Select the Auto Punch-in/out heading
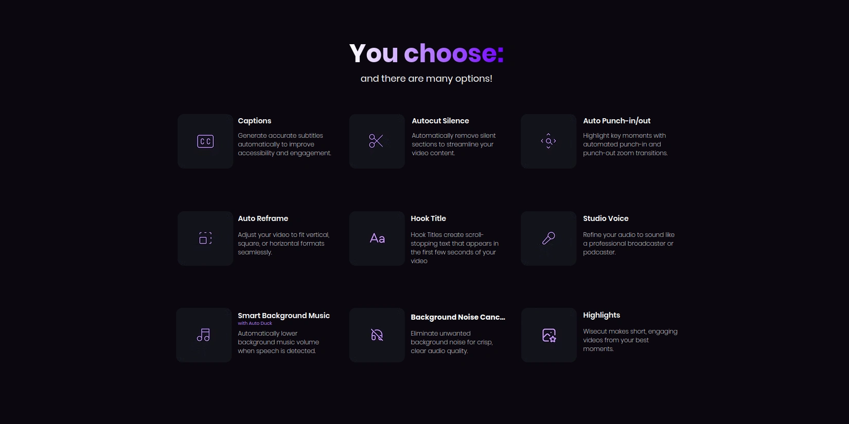 point(616,121)
